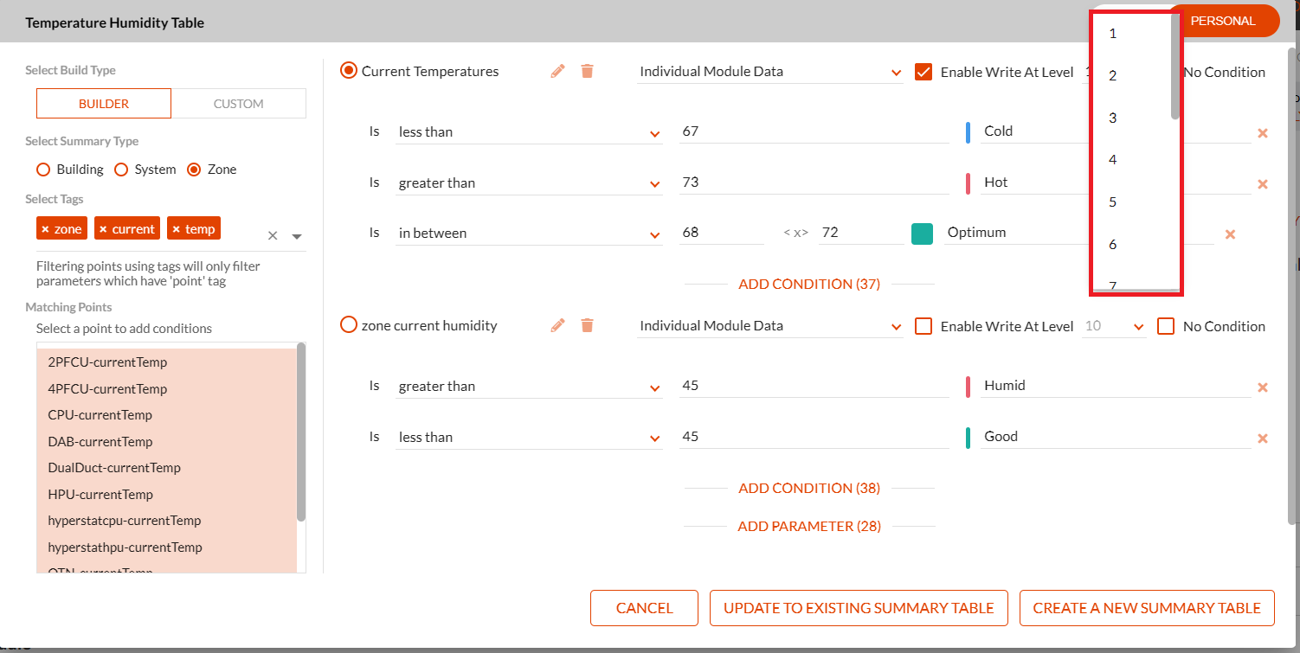
Task: Delete the Current Temperatures parameter via trash icon
Action: [x=587, y=71]
